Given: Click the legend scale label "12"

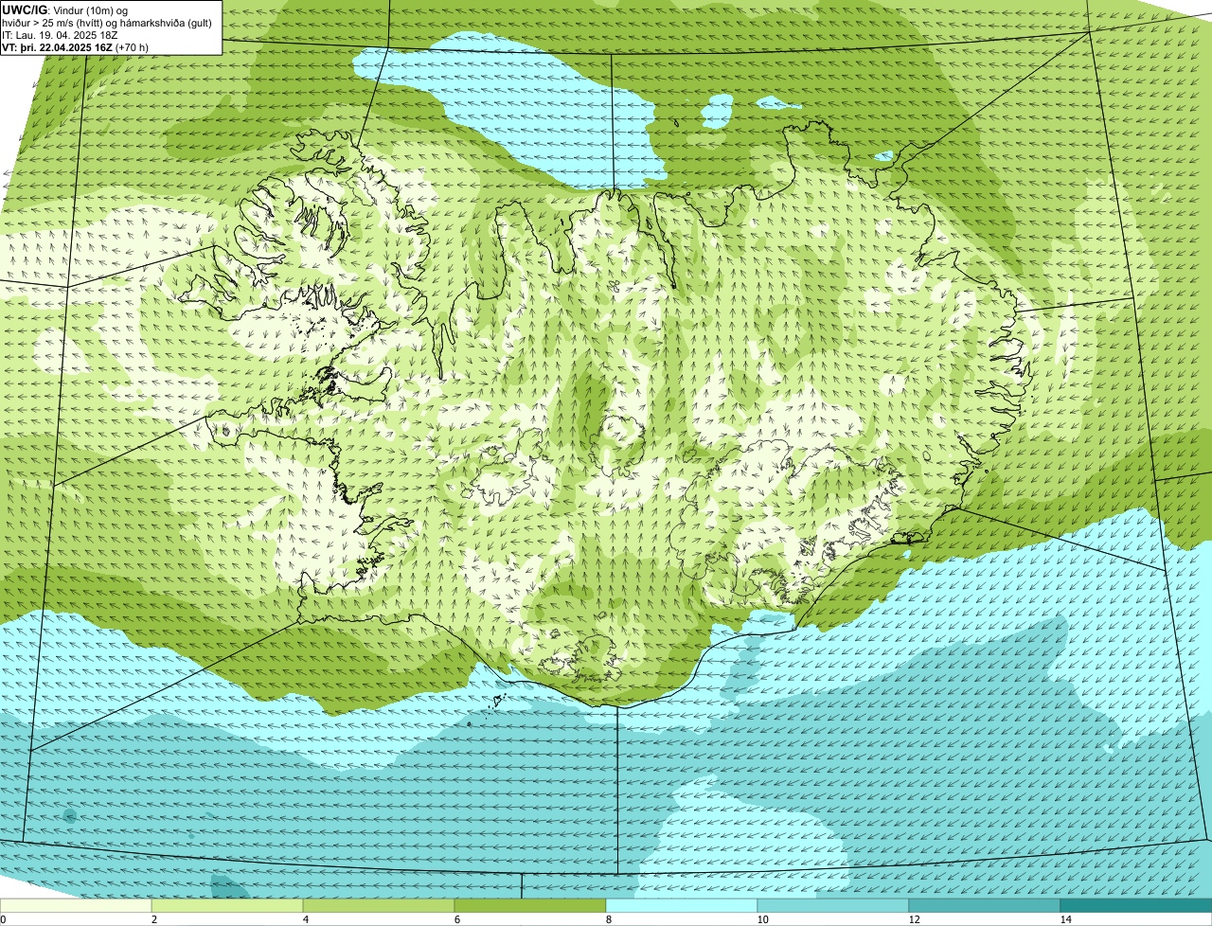Looking at the screenshot, I should click(914, 919).
